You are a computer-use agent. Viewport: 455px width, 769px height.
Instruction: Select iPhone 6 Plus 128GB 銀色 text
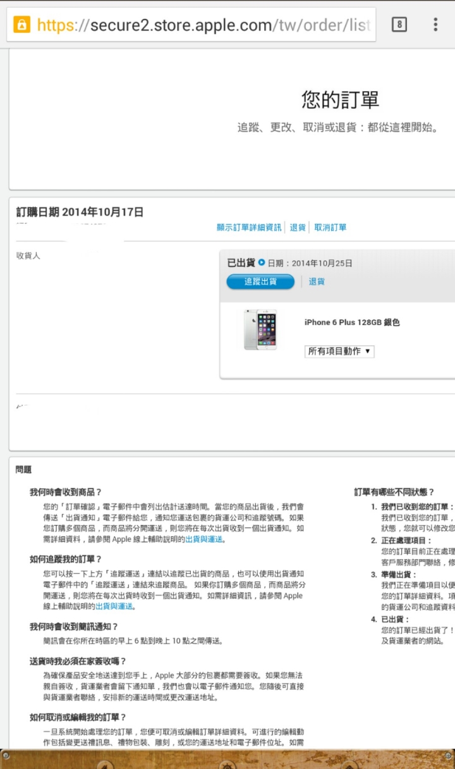pos(352,323)
